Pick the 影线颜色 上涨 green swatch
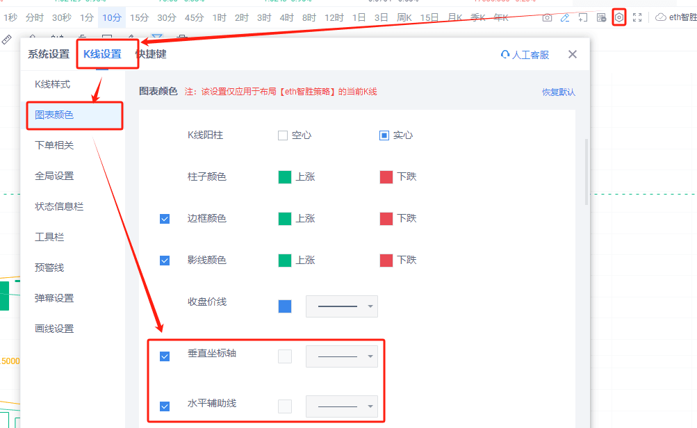The height and width of the screenshot is (428, 697). pos(284,261)
